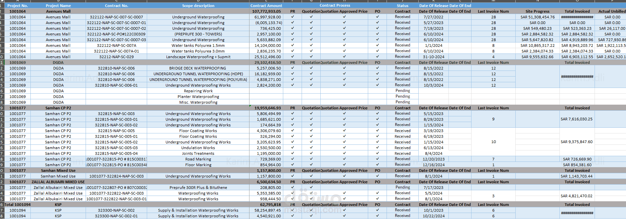Image resolution: width=626 pixels, height=219 pixels.
Task: Click total invoiced SAR 4,821,470.02
Action: (577, 196)
